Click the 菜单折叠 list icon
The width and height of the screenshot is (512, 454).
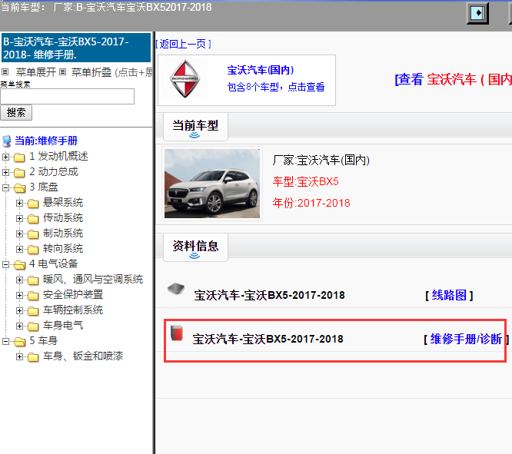(63, 71)
